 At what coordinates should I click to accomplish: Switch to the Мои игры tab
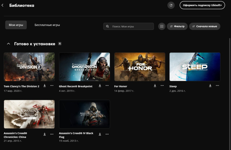coord(16,25)
